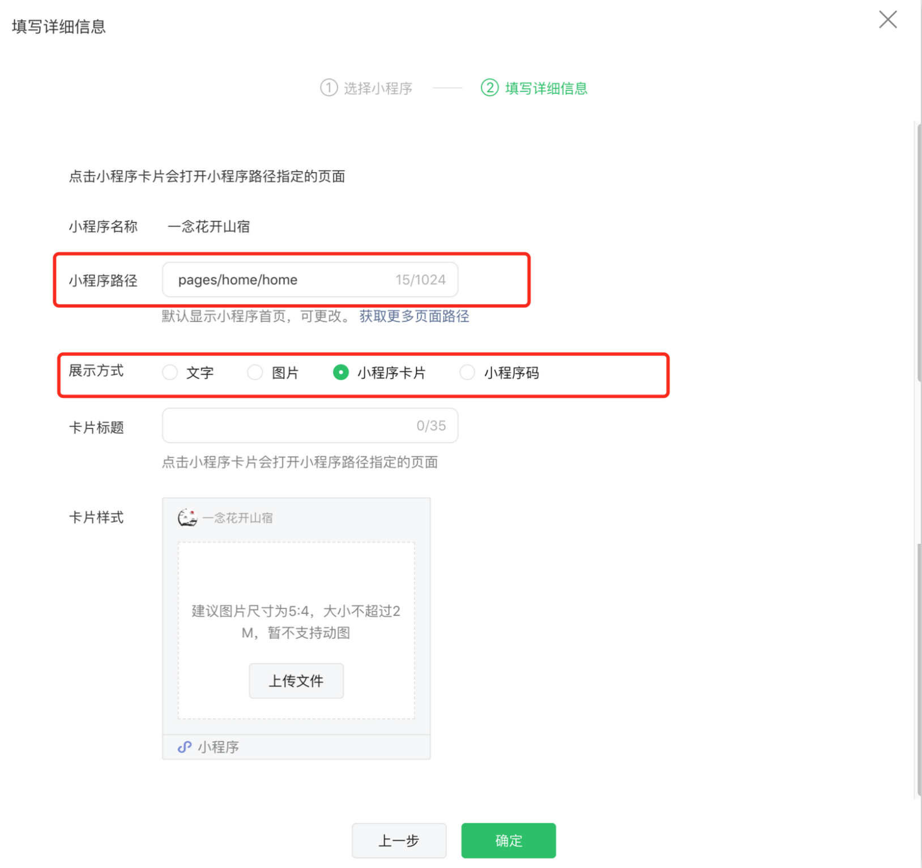Open the 获取更多页面路径 link
Image resolution: width=922 pixels, height=868 pixels.
[414, 316]
